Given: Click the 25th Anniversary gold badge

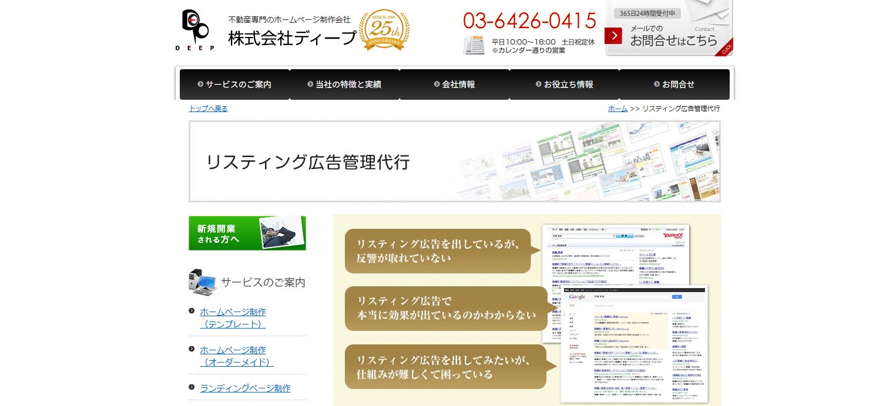Looking at the screenshot, I should 384,31.
